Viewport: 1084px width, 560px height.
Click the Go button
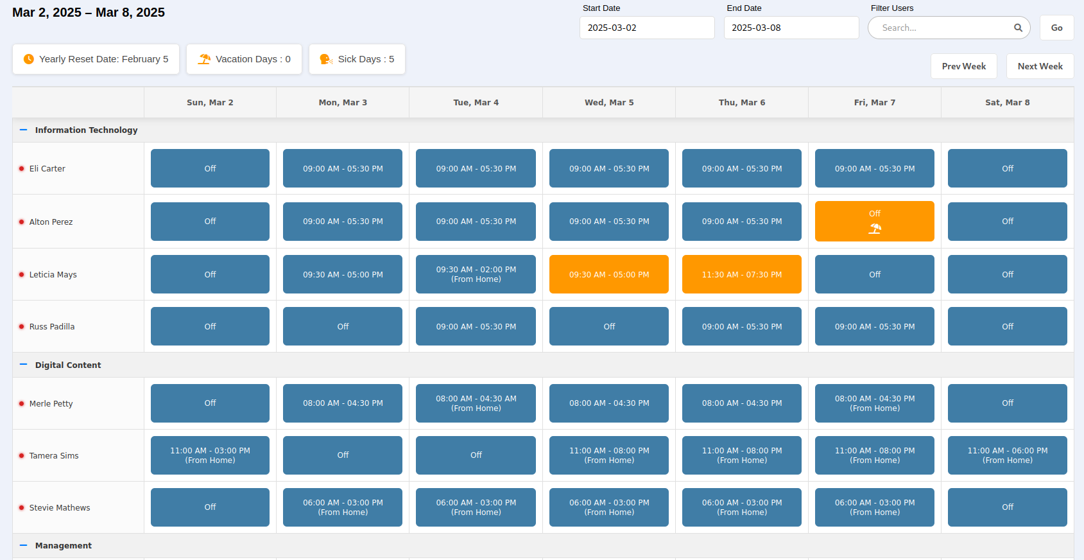click(x=1056, y=28)
